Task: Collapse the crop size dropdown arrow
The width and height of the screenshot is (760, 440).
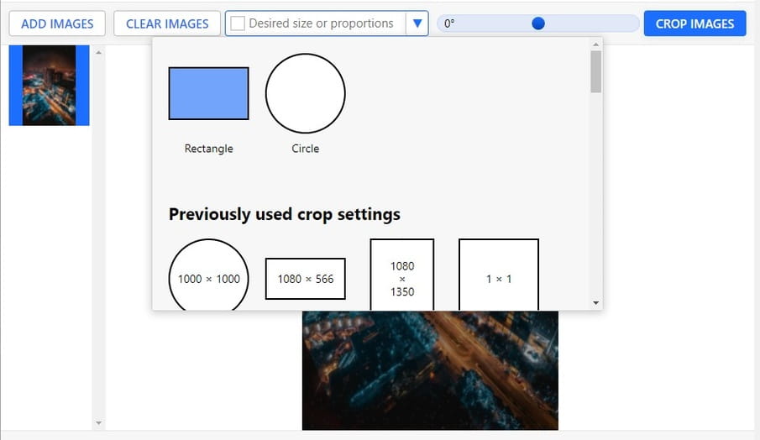Action: click(417, 24)
